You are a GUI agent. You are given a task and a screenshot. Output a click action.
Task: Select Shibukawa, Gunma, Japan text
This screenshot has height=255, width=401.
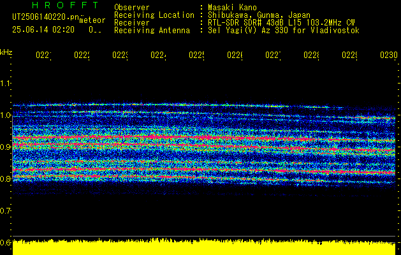tap(259, 15)
